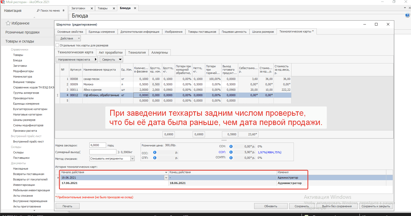
Task: Open Розничные продажи navigation section
Action: (x=22, y=32)
